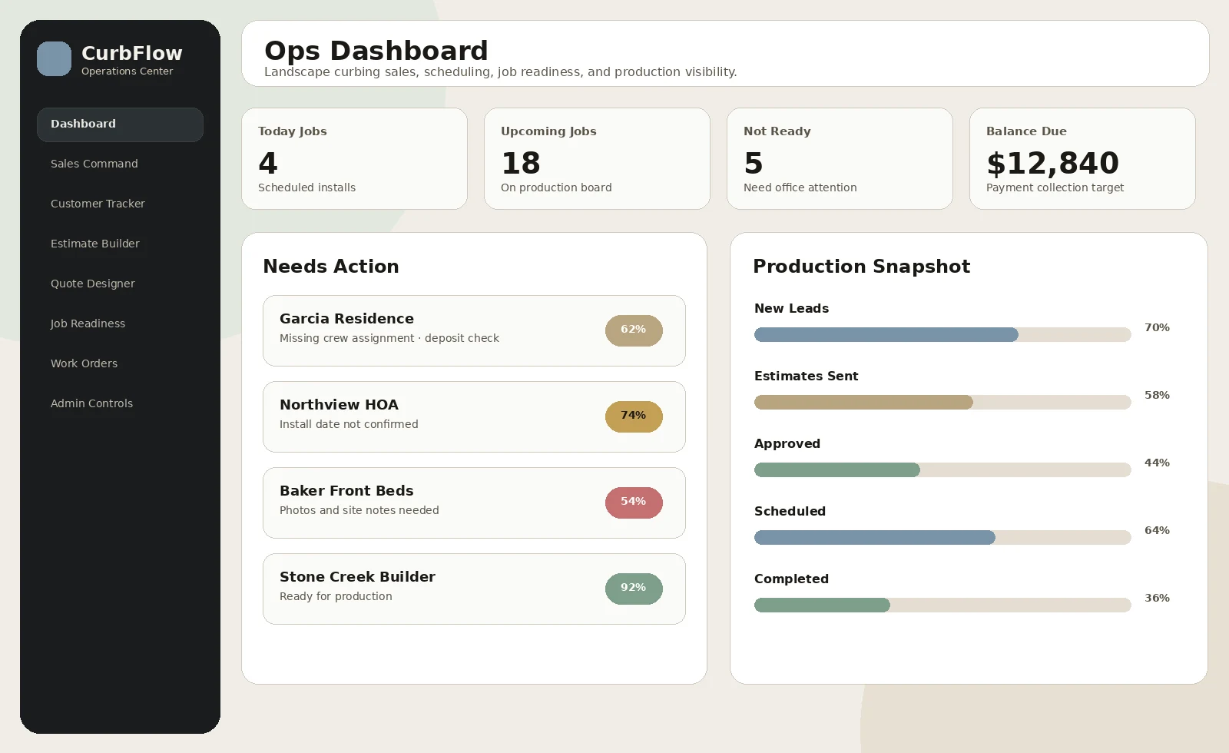Click the Approved progress bar
Screen dimensions: 1229x753
(x=942, y=469)
